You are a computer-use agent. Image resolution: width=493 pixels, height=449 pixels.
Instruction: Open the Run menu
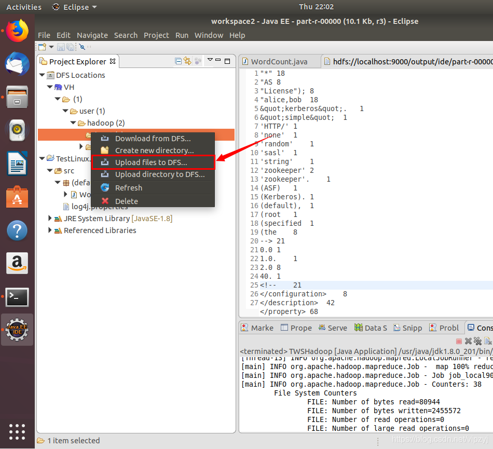pyautogui.click(x=182, y=35)
